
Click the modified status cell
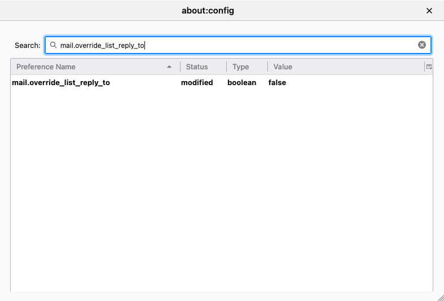pos(197,83)
